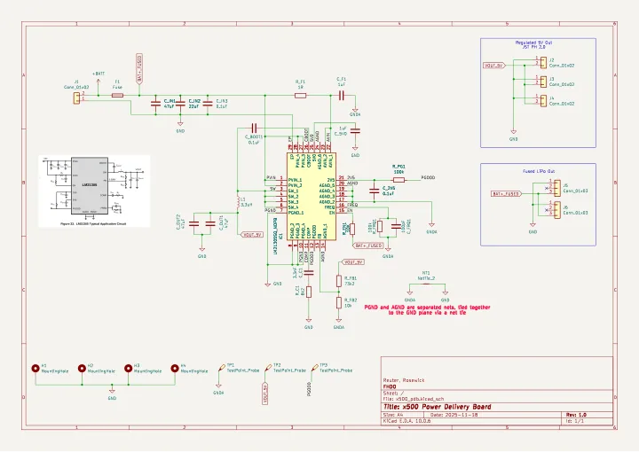
Task: Click BAT+_FUSED label in Fused LiPo Out box
Action: [506, 194]
